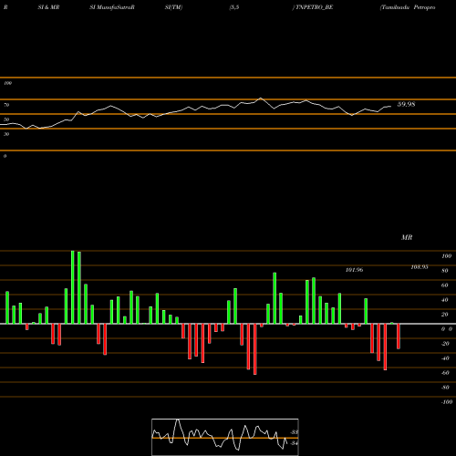Image resolution: width=456 pixels, height=456 pixels.
Task: Click the 'SI(TM)' header text
Action: (x=173, y=7)
